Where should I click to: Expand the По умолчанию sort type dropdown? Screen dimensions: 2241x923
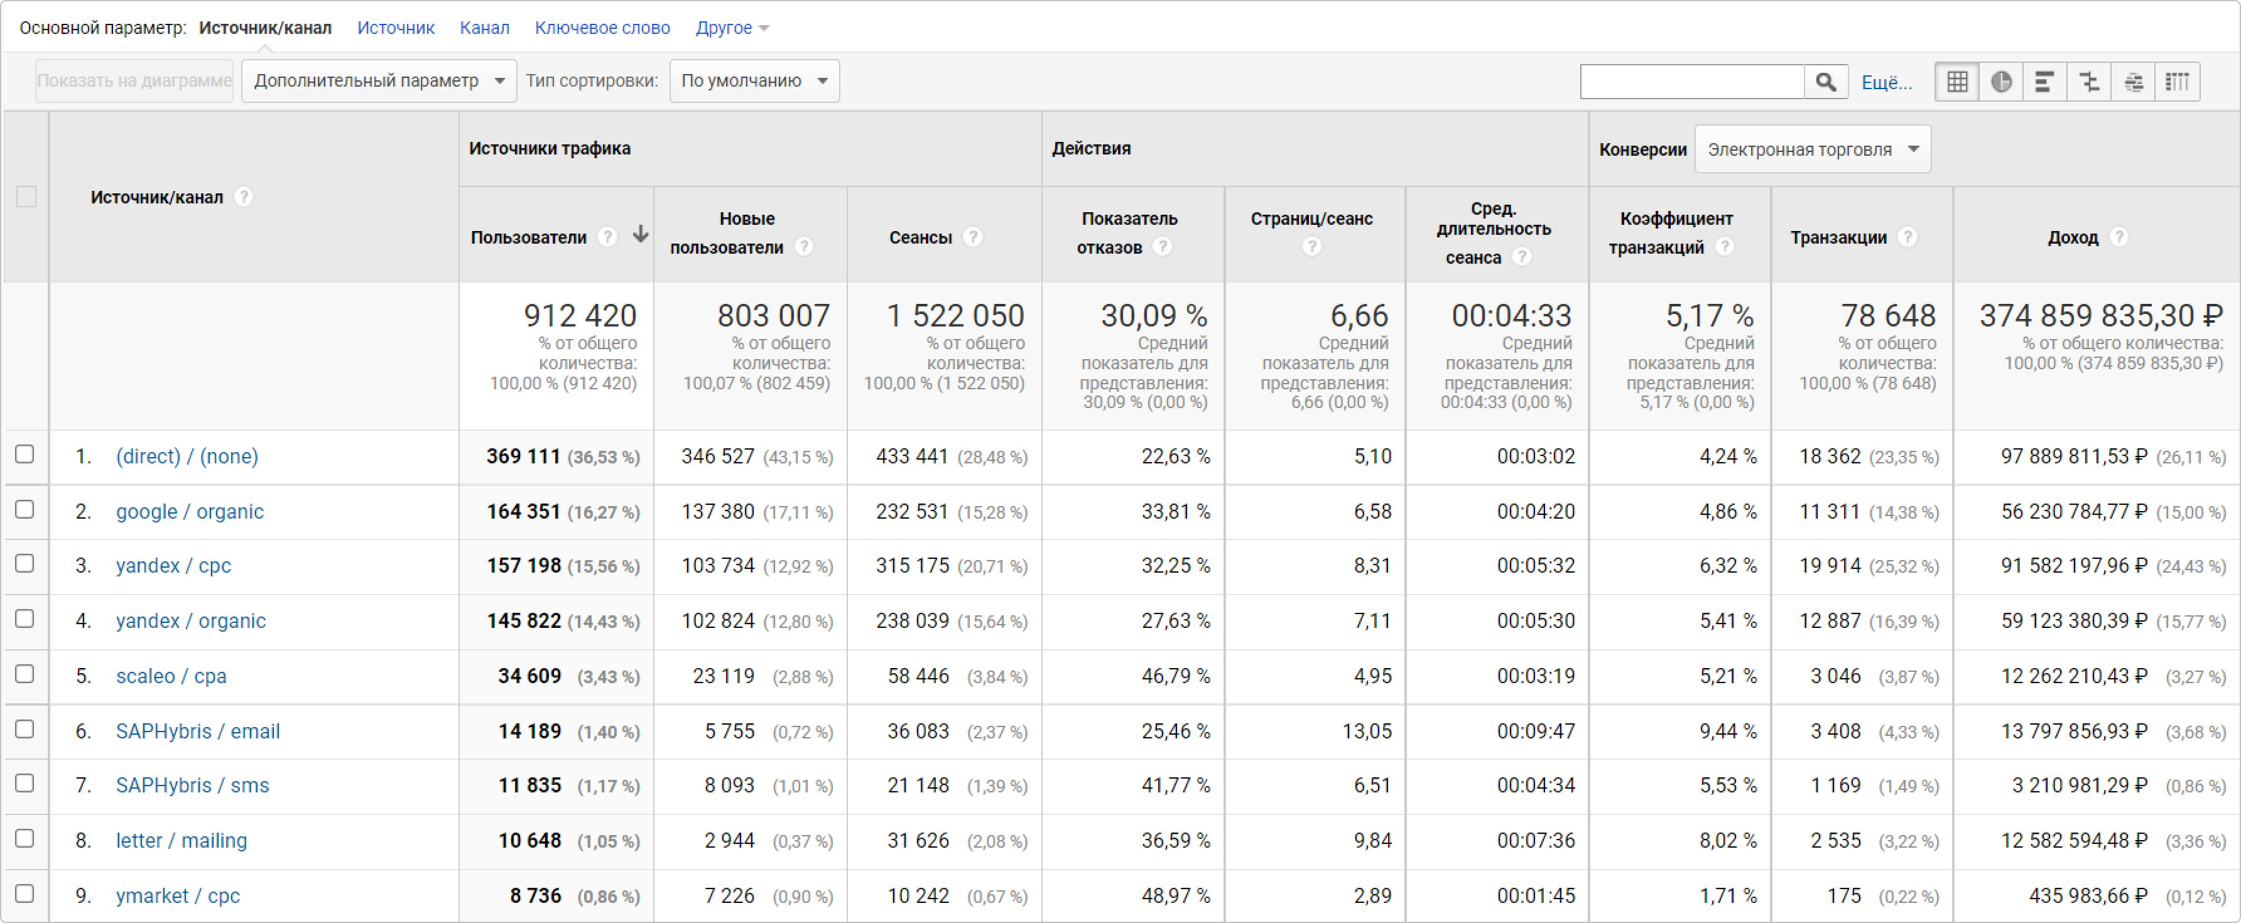(x=753, y=81)
